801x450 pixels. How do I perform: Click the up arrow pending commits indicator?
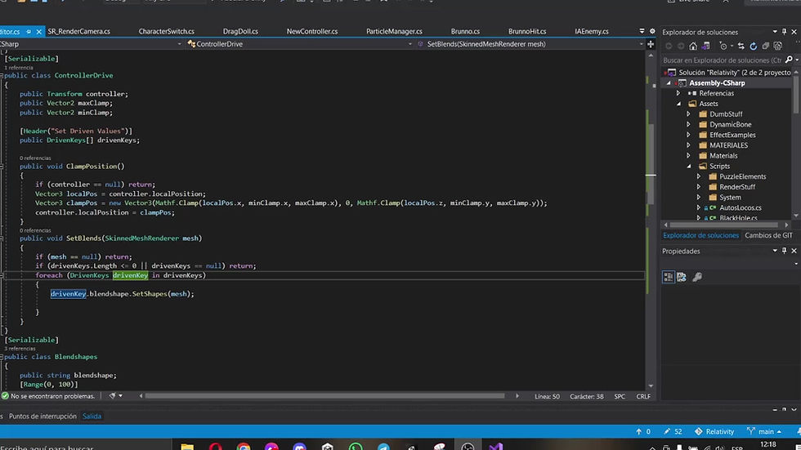[643, 432]
